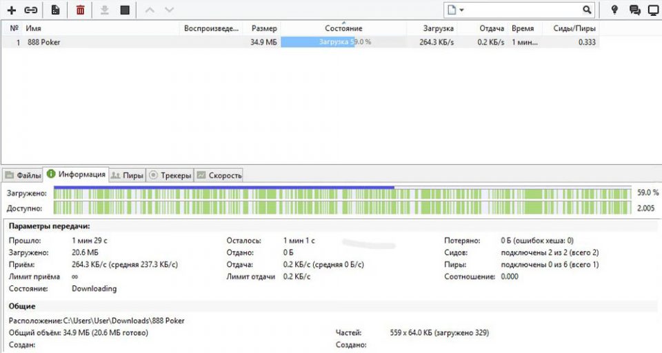The height and width of the screenshot is (353, 662).
Task: Open the Скорость tab
Action: 219,175
